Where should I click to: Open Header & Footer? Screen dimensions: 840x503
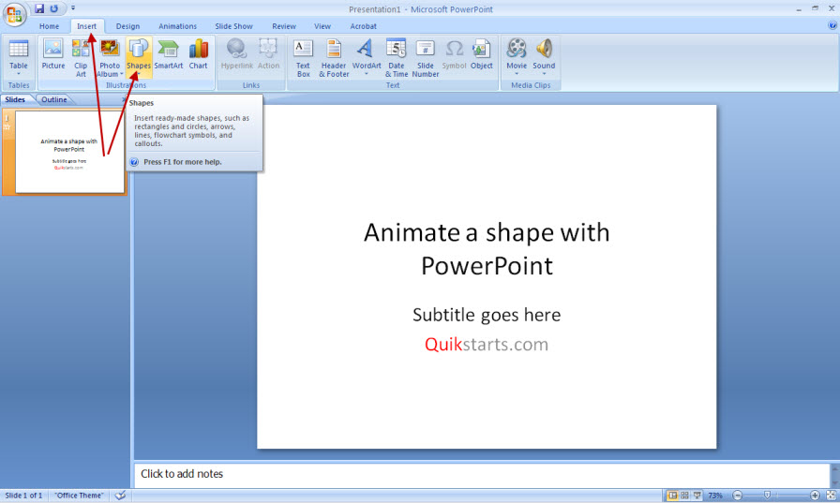coord(334,58)
